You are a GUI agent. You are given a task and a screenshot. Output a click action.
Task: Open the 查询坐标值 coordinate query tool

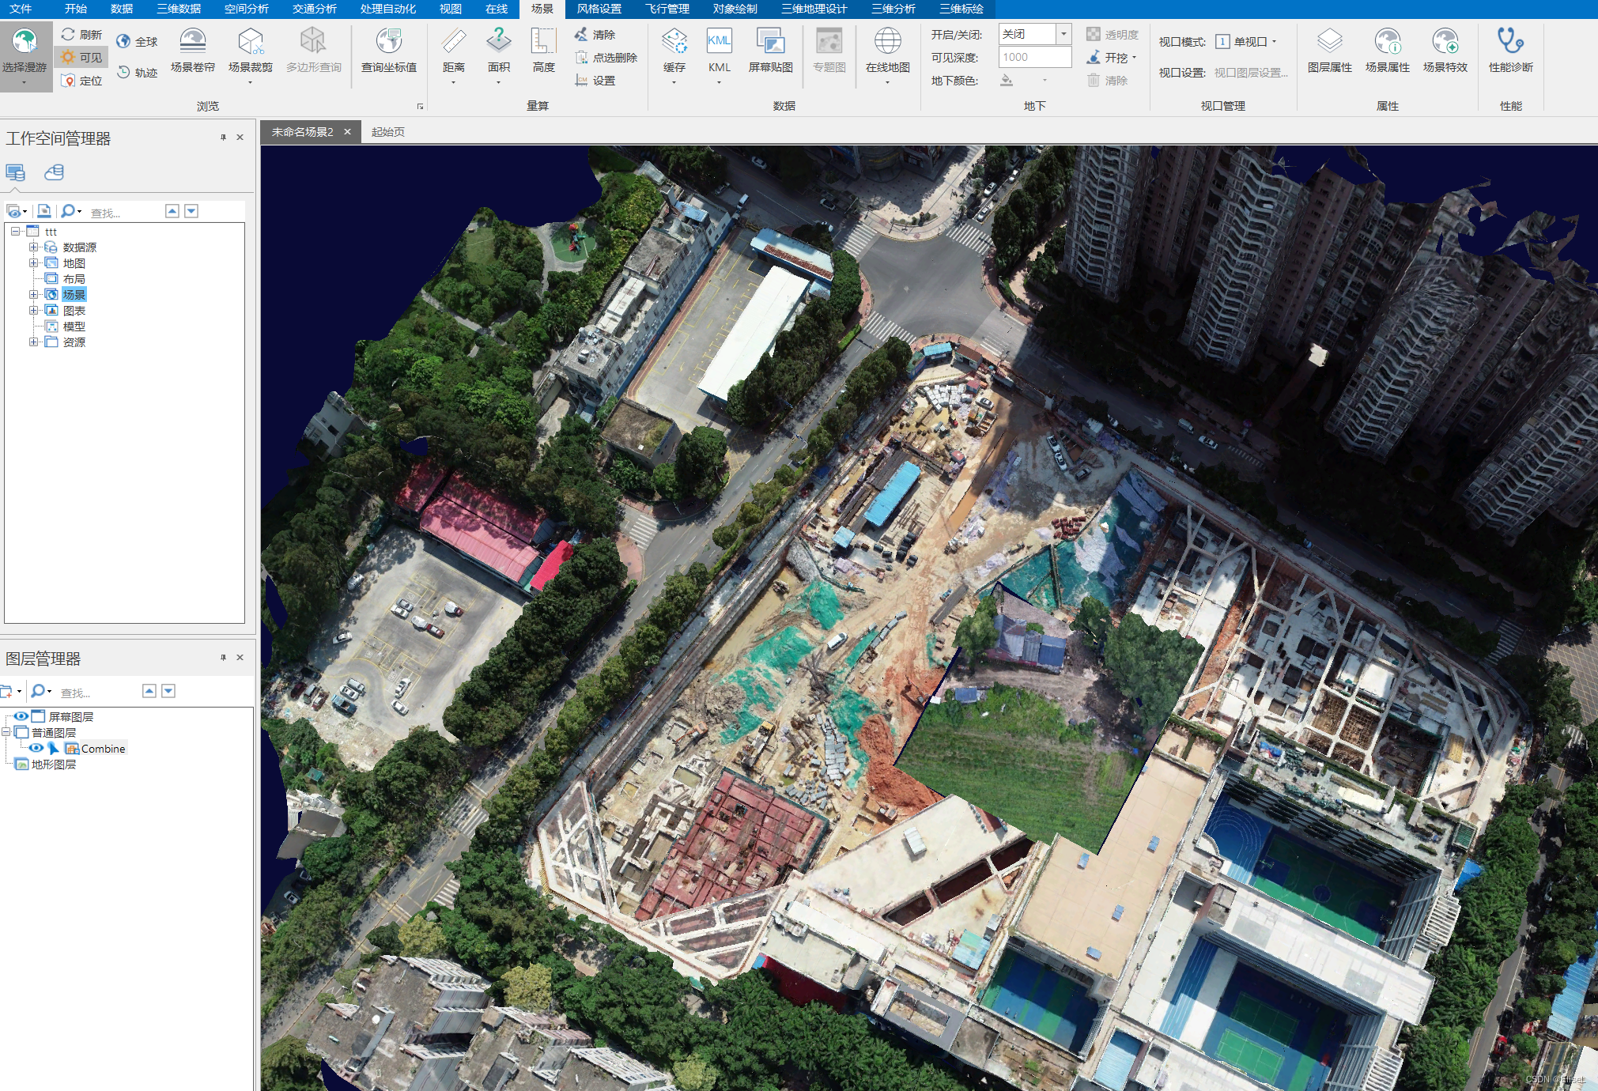388,42
